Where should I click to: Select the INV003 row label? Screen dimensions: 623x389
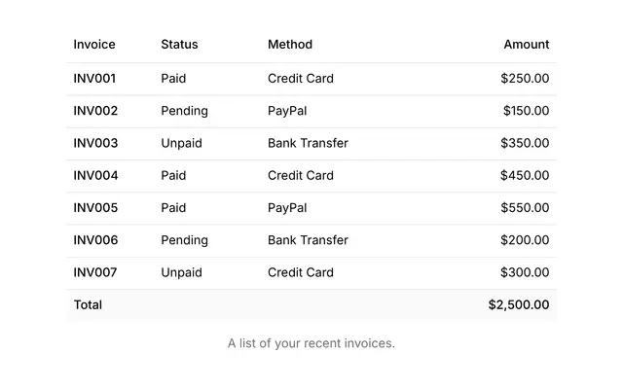click(x=95, y=143)
